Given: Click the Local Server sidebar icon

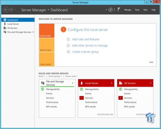Looking at the screenshot, I should point(5,24).
